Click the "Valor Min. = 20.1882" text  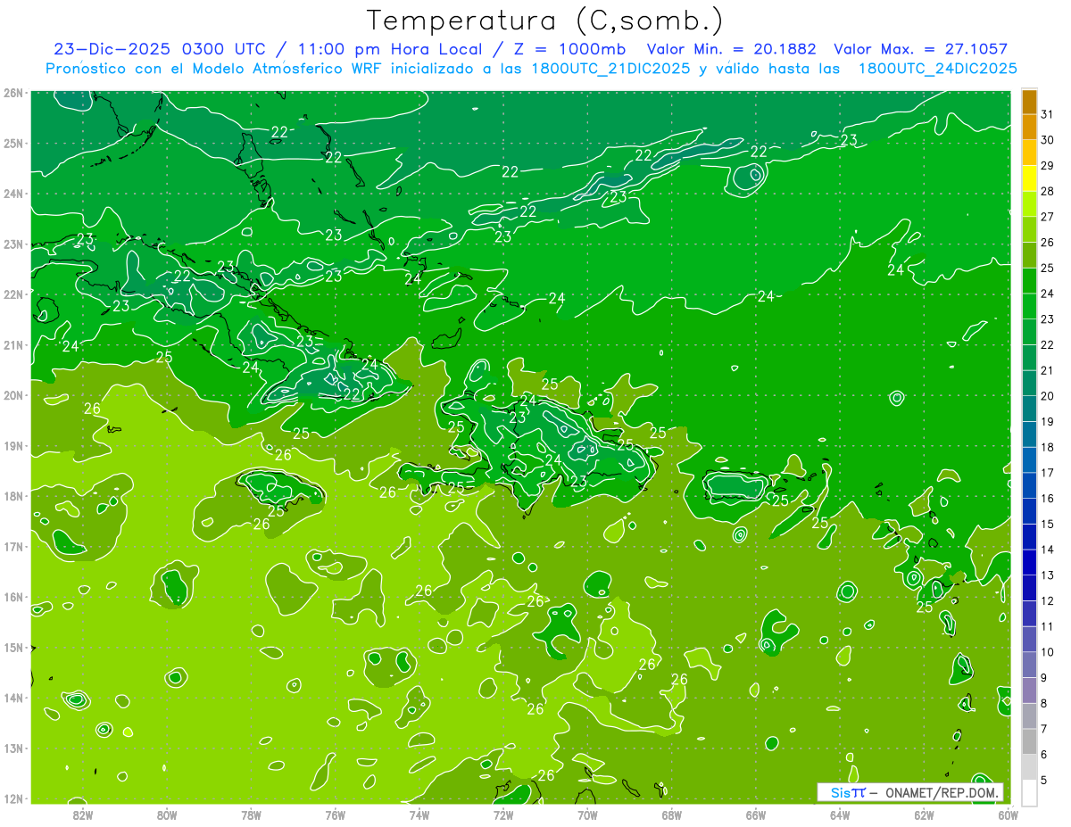click(x=732, y=49)
